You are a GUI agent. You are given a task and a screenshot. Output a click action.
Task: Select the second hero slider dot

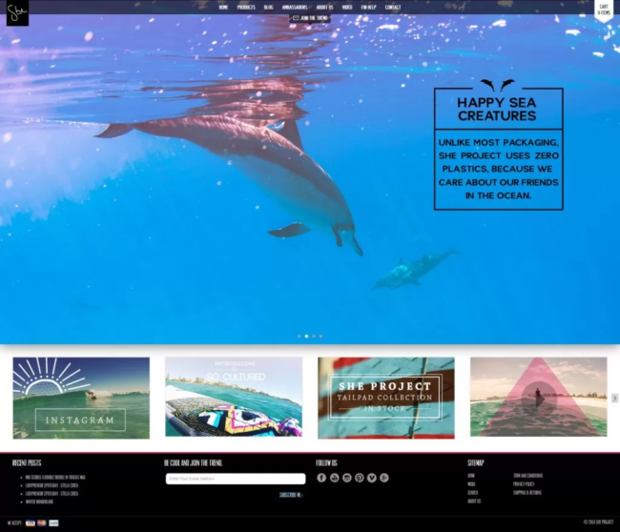click(x=306, y=336)
